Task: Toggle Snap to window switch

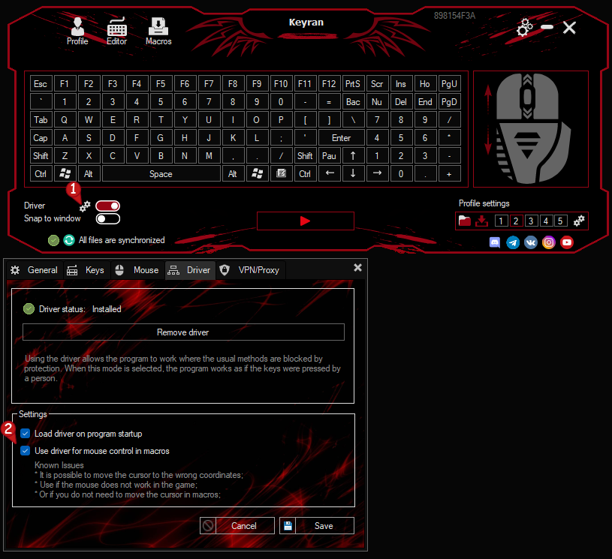Action: pos(107,219)
